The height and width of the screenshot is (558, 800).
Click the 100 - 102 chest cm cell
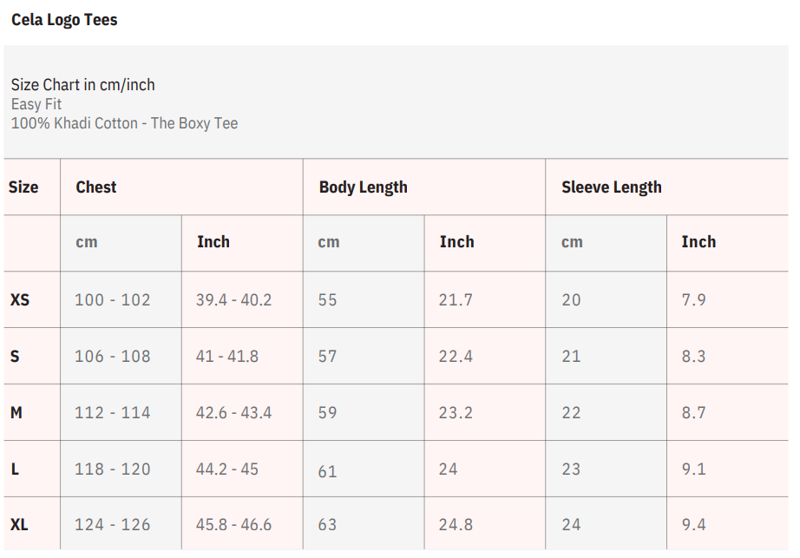pos(112,299)
